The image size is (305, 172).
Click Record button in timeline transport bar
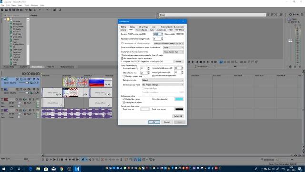click(43, 159)
